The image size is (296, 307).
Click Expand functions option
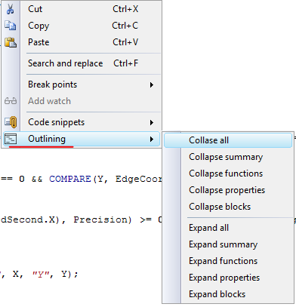pos(228,261)
